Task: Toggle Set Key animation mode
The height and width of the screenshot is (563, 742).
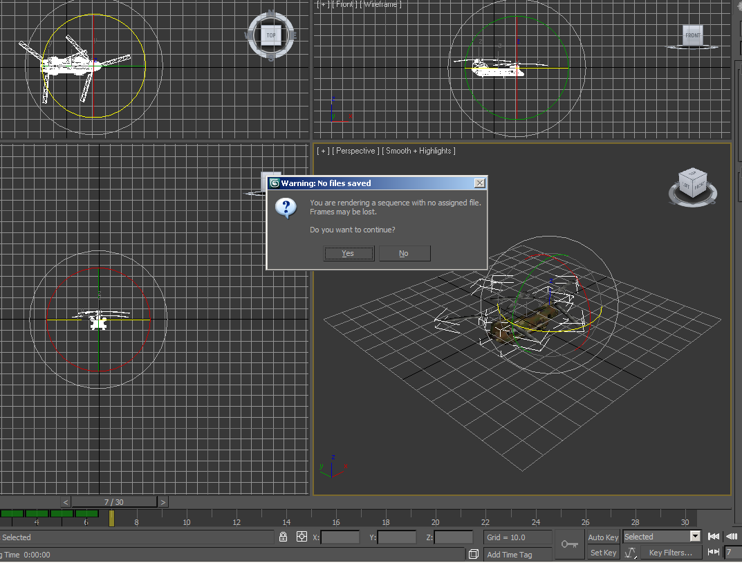Action: [603, 553]
